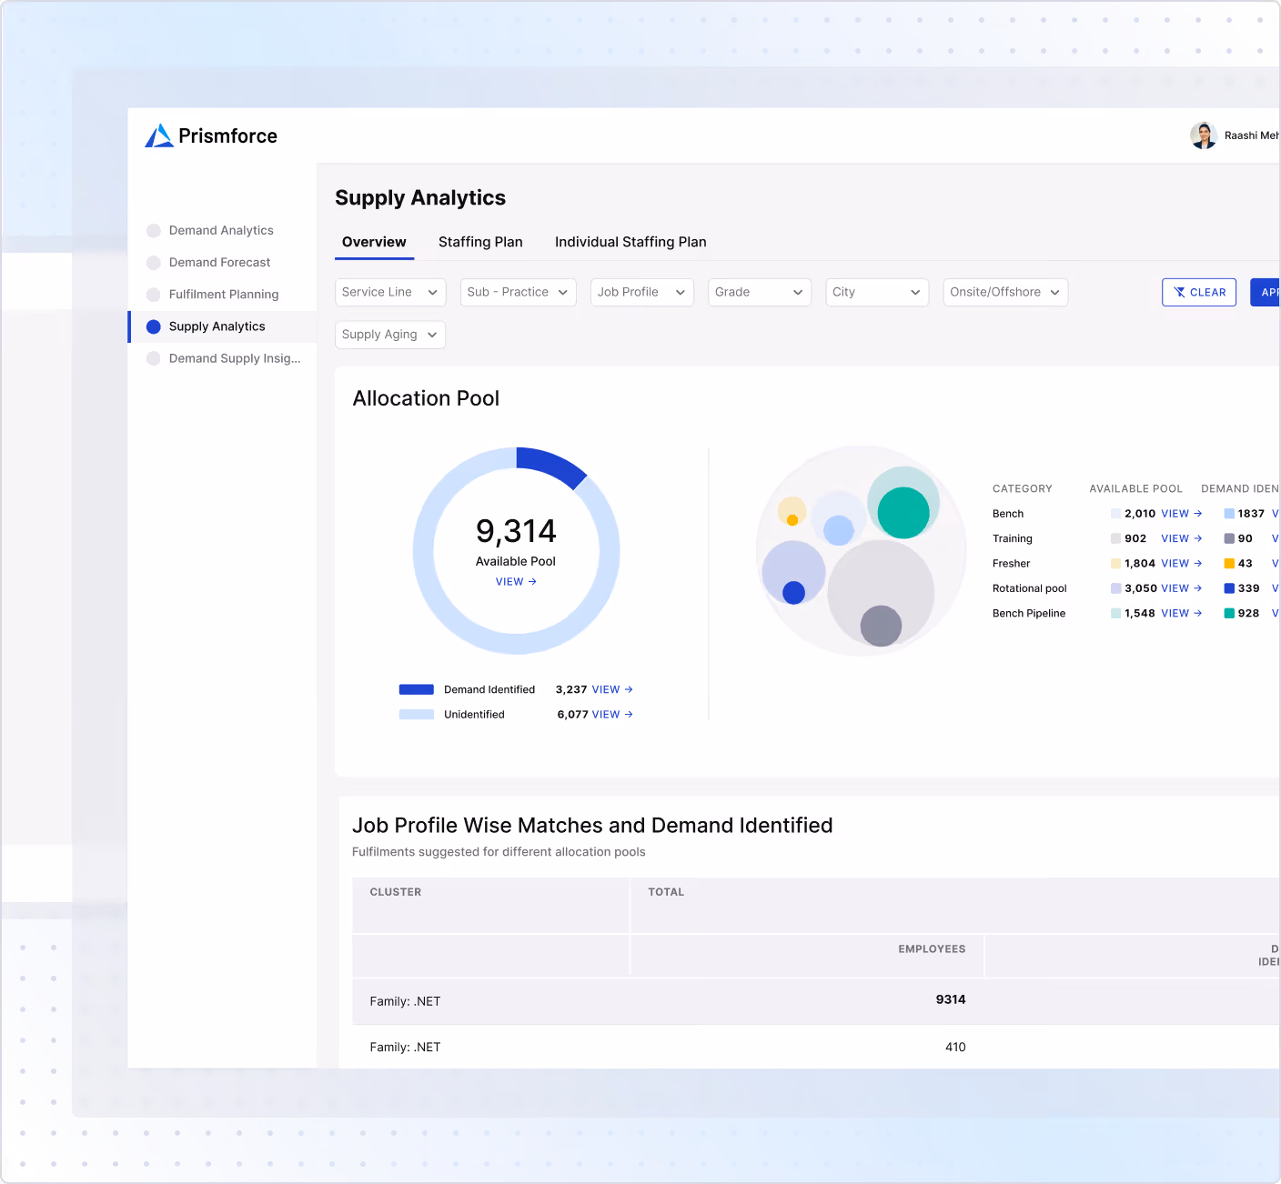Switch to the Staffing Plan tab
This screenshot has height=1184, width=1281.
tap(479, 242)
